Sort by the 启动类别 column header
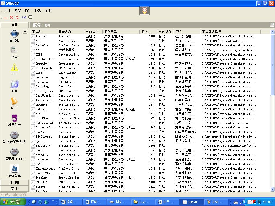 (165, 32)
